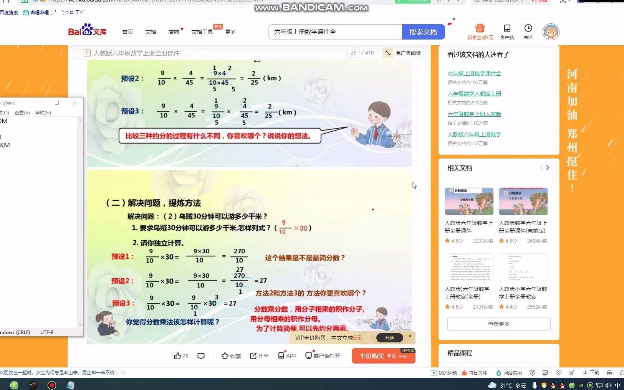The width and height of the screenshot is (624, 390).
Task: Open the 店铺 navigation tab
Action: (x=174, y=32)
